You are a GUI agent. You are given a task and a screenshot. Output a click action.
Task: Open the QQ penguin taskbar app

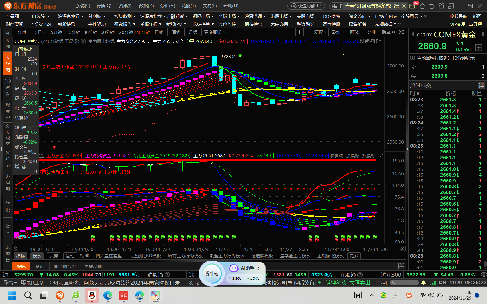[92, 296]
